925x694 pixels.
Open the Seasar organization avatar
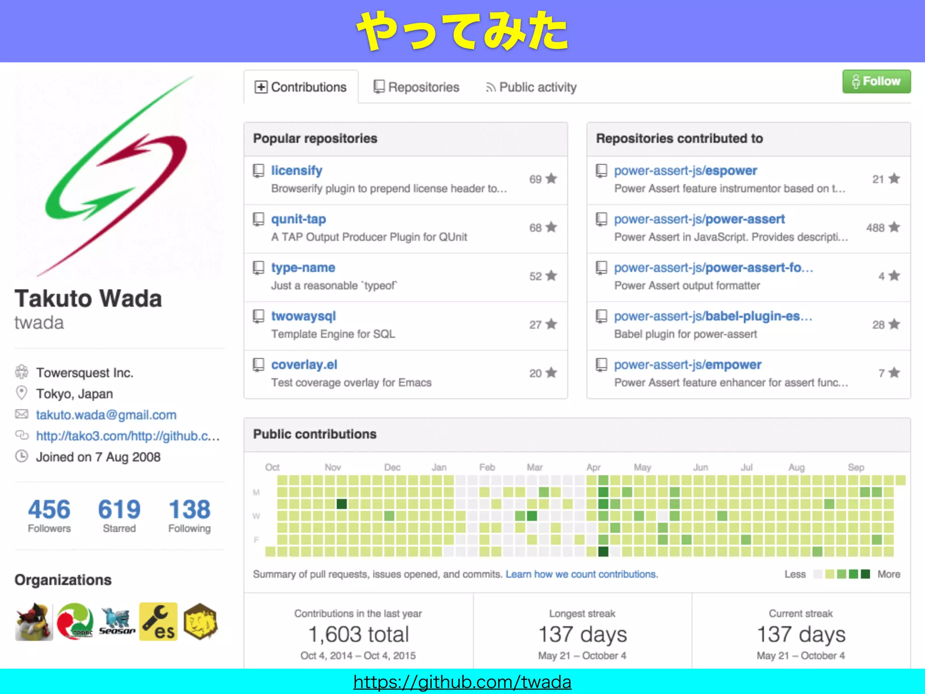(117, 622)
